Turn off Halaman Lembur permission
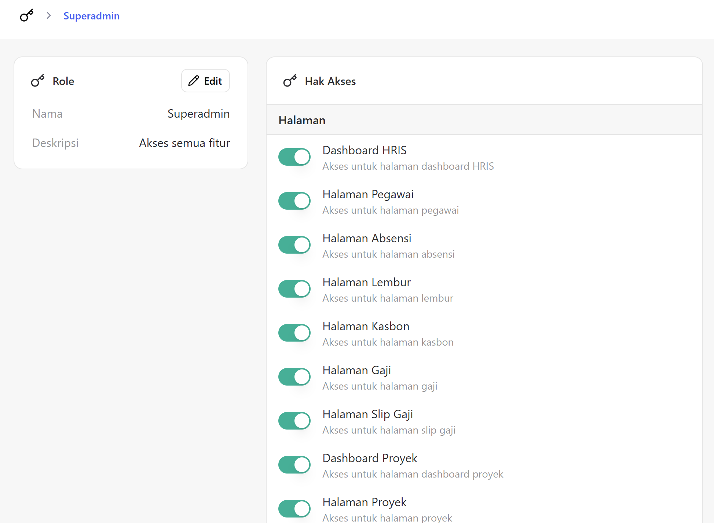 pos(294,289)
